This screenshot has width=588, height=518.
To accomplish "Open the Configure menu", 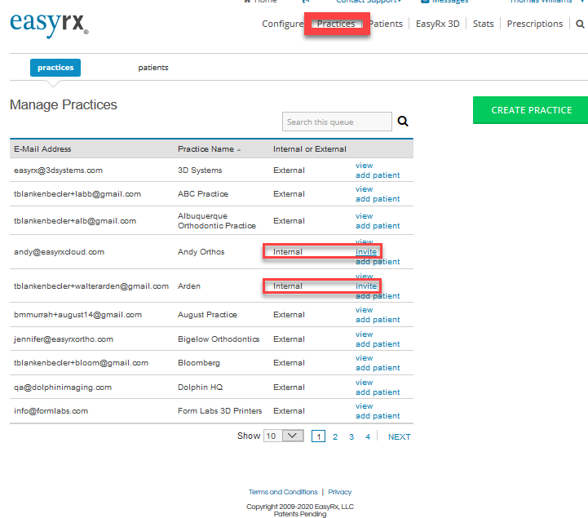I will [x=282, y=24].
